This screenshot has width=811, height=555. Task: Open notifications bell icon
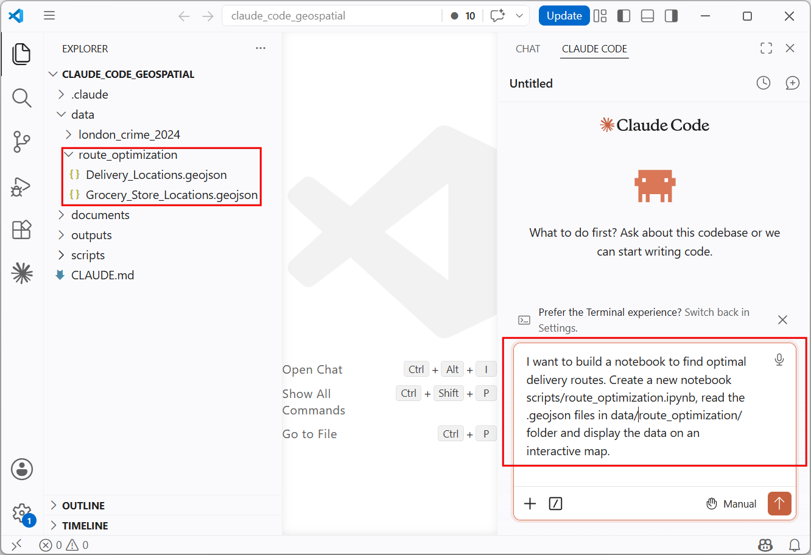click(x=795, y=545)
